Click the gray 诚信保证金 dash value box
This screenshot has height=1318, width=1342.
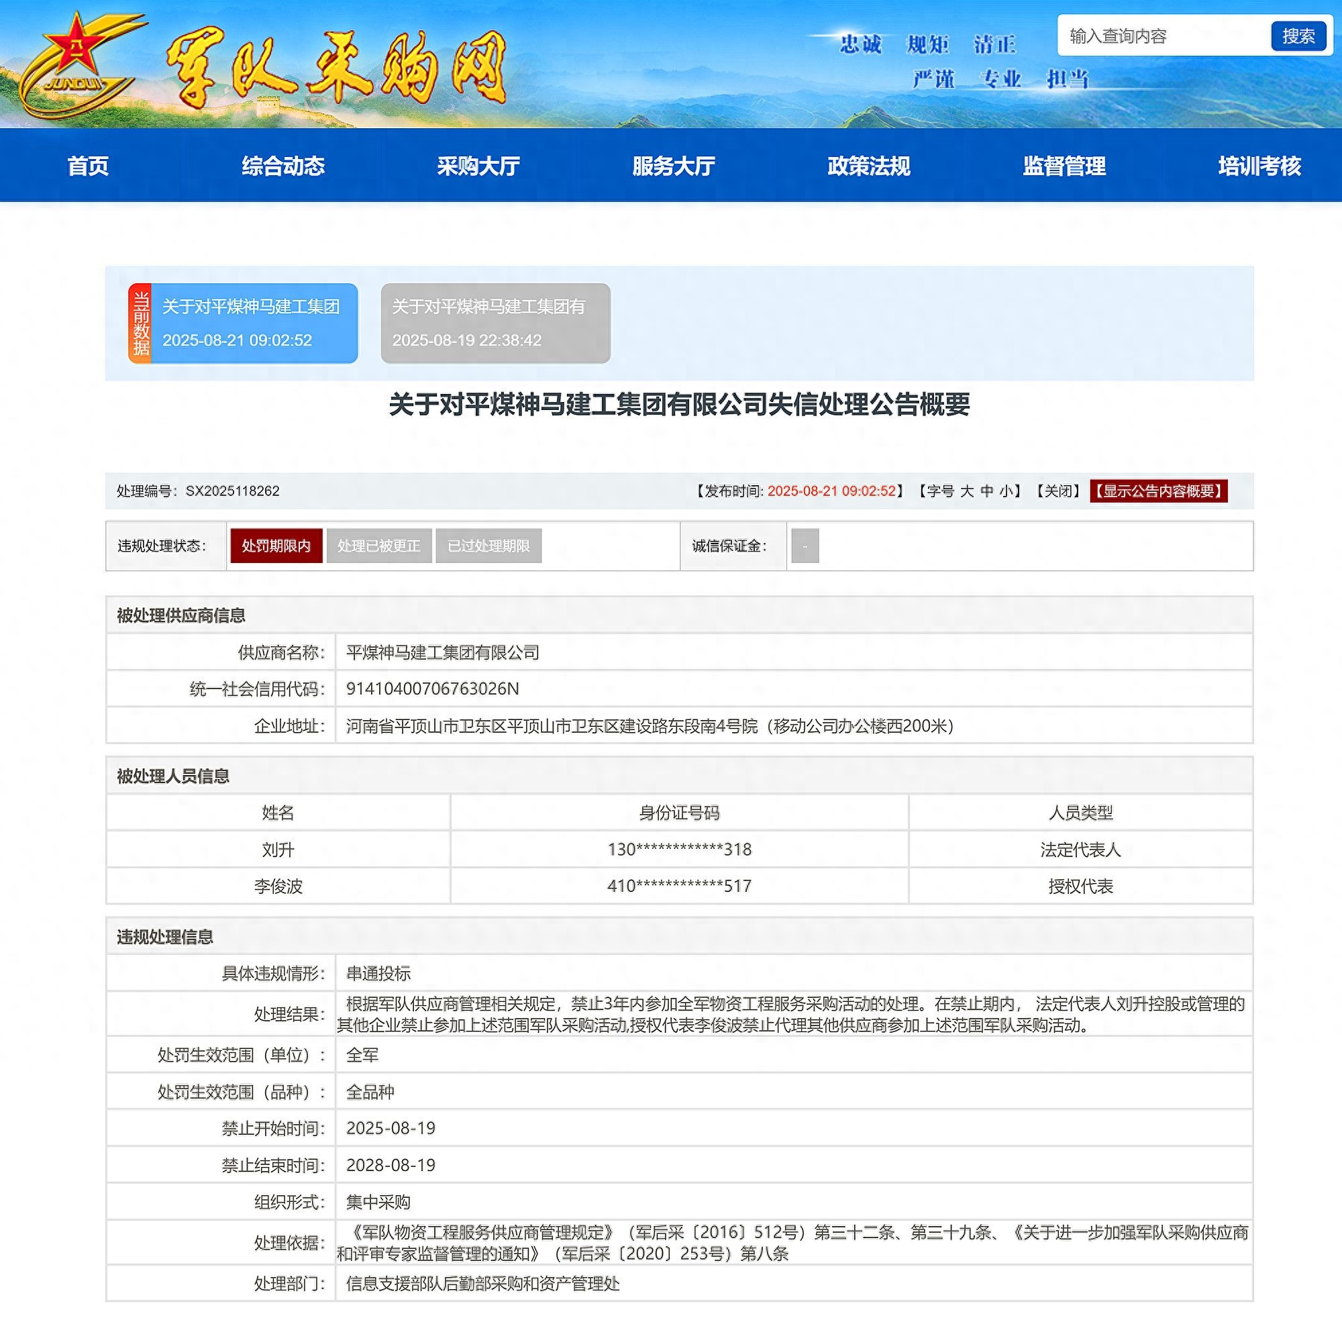[x=805, y=546]
